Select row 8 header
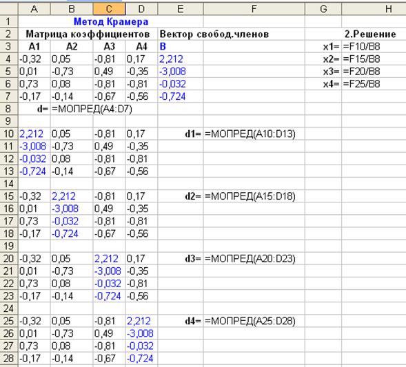This screenshot has height=367, width=406. pyautogui.click(x=9, y=109)
